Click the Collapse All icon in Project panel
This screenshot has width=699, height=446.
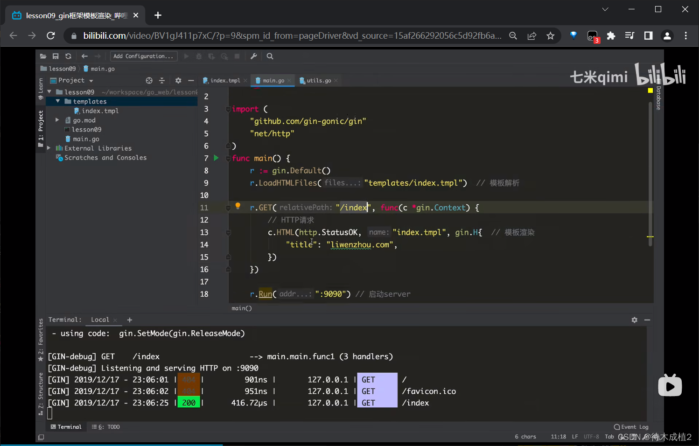[x=162, y=80]
